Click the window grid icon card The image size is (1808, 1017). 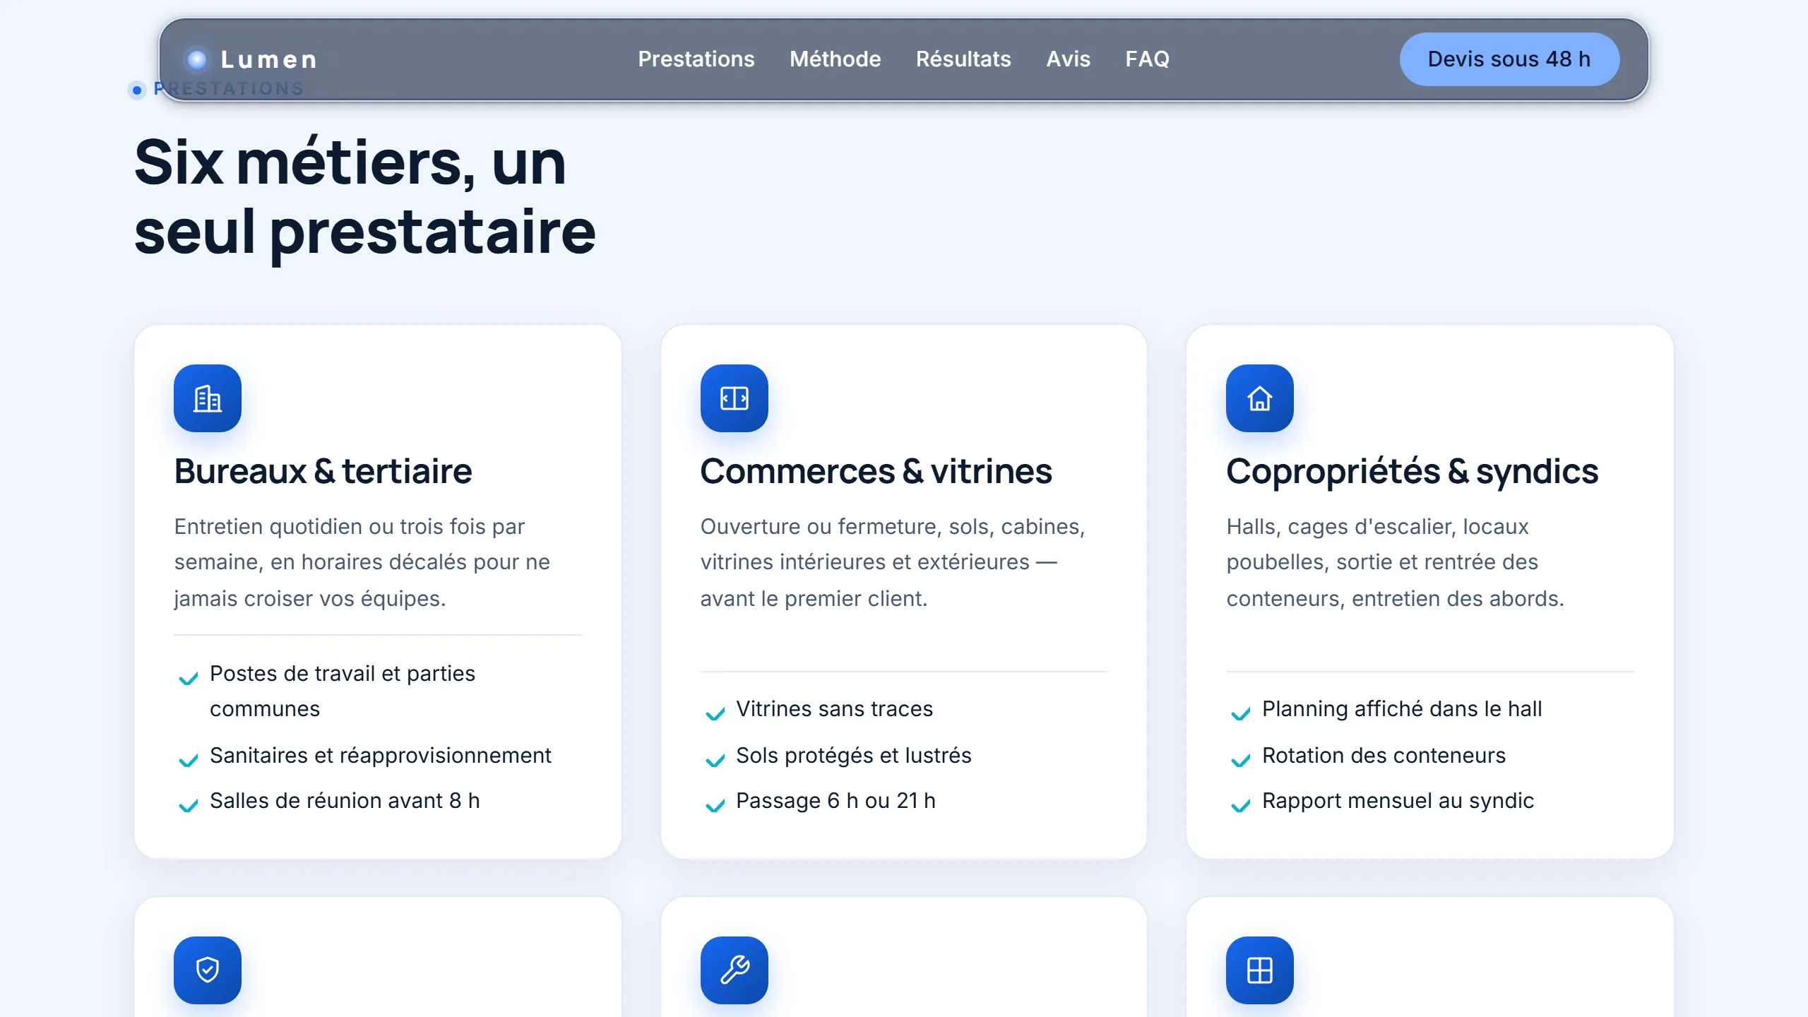coord(1260,970)
